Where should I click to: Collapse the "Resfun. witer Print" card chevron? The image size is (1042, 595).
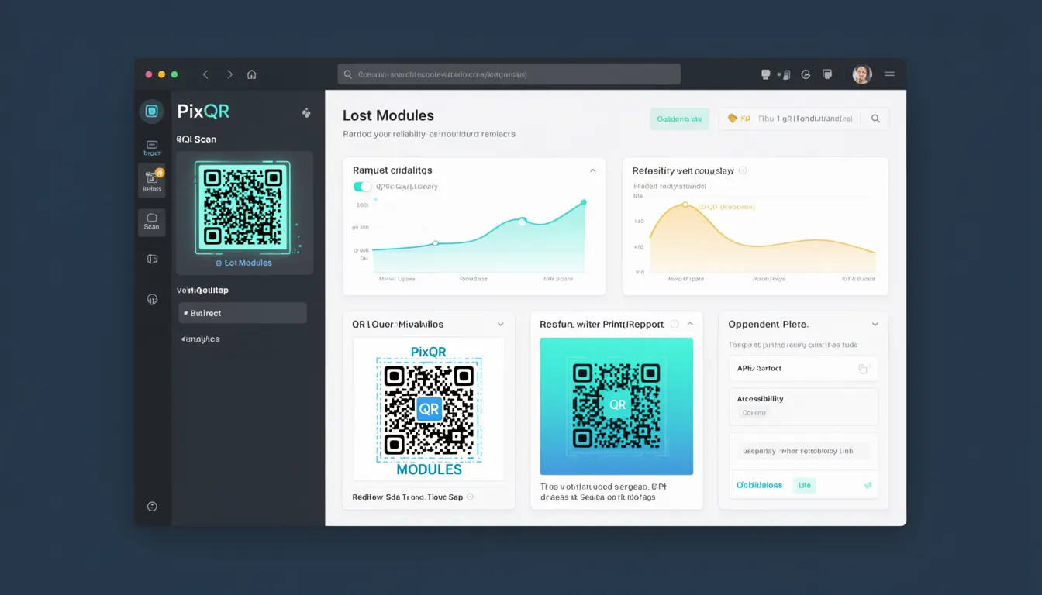[690, 324]
